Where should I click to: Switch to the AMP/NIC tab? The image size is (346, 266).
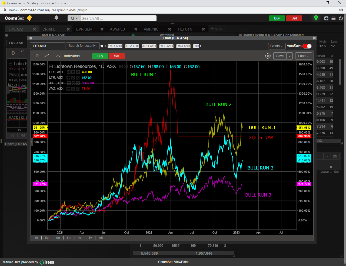tap(151, 29)
